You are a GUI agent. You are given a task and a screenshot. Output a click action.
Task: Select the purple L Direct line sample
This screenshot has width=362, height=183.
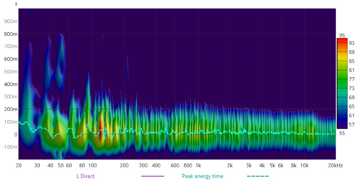152,176
